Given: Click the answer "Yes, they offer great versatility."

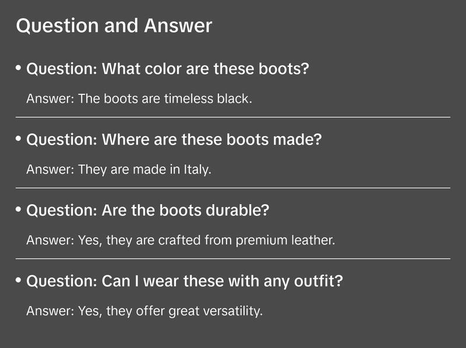Looking at the screenshot, I should tap(144, 311).
